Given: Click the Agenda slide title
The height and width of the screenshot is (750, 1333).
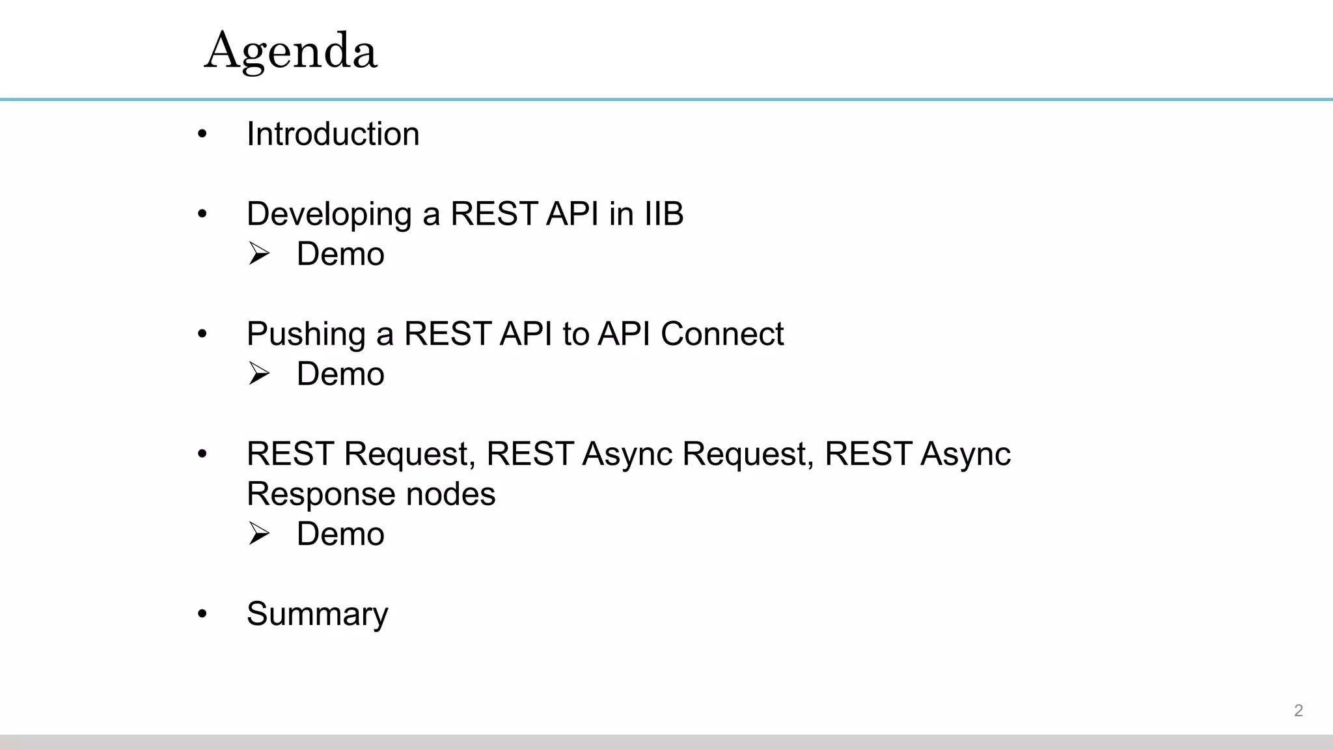Looking at the screenshot, I should [x=290, y=51].
